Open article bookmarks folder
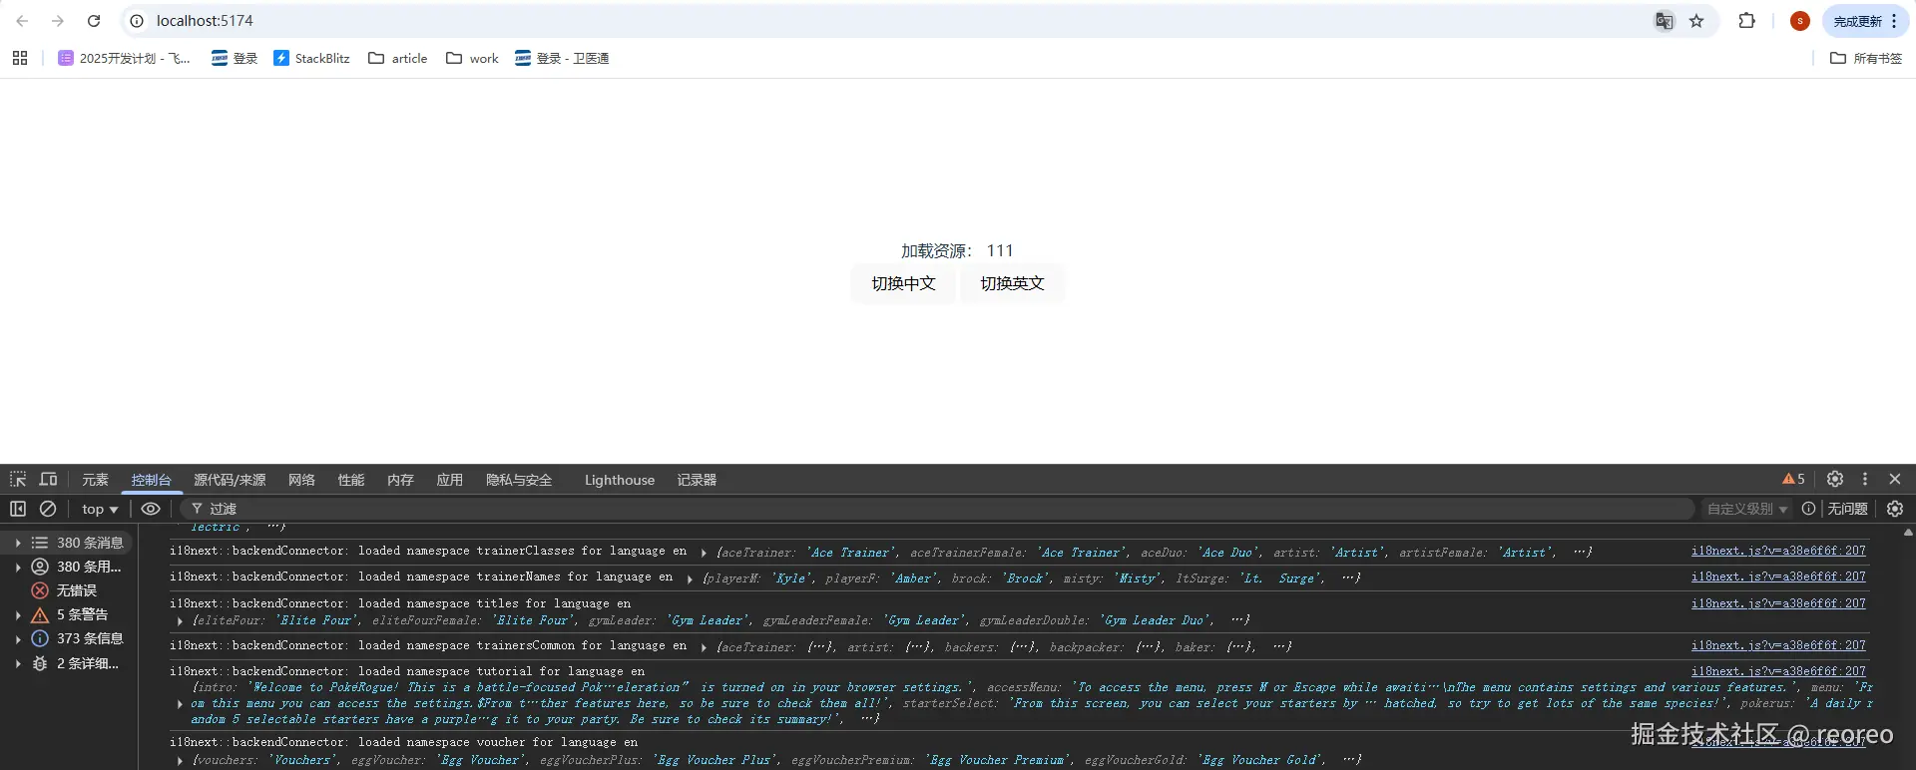 coord(397,58)
